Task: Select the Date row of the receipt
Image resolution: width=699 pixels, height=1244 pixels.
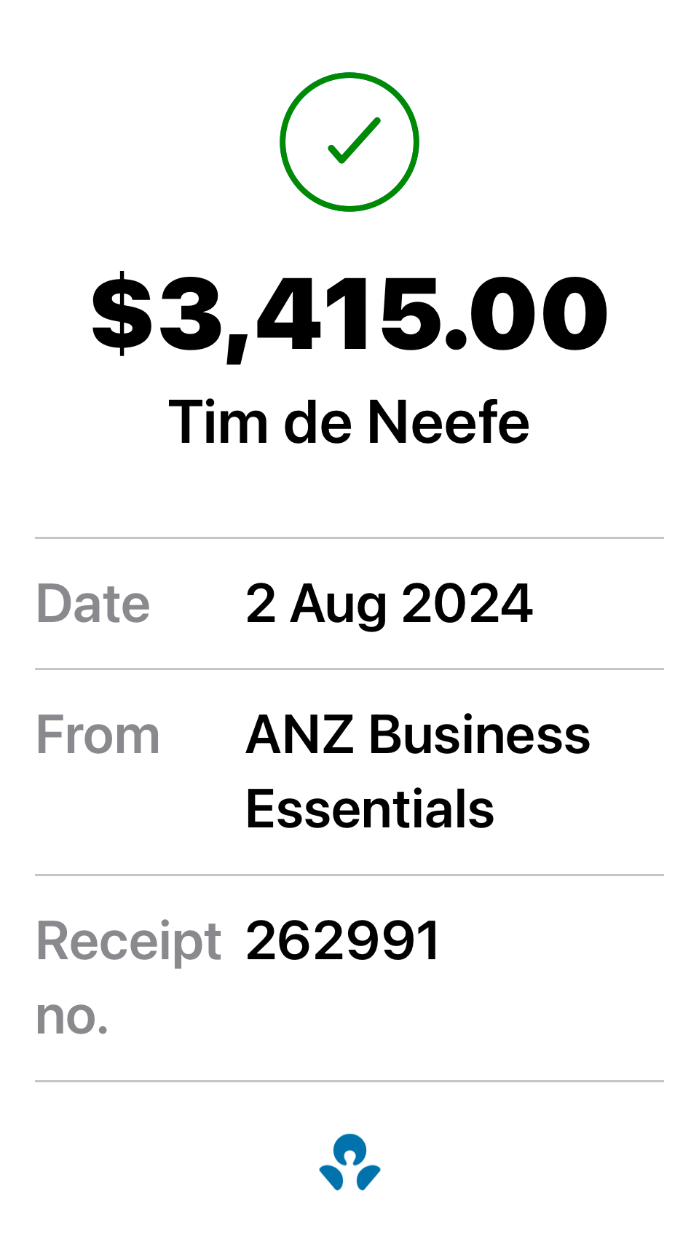Action: 349,602
